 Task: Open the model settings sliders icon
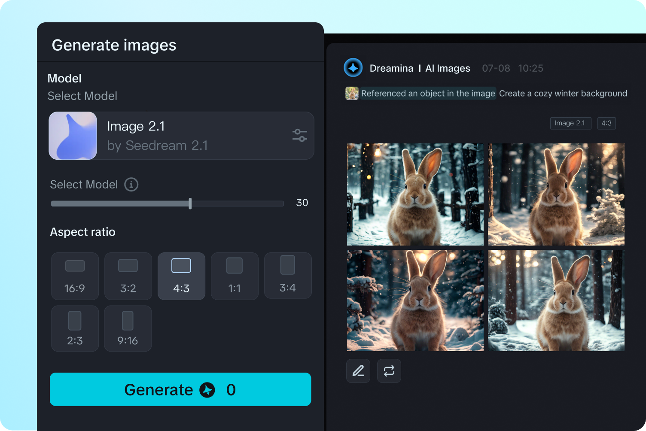(299, 135)
